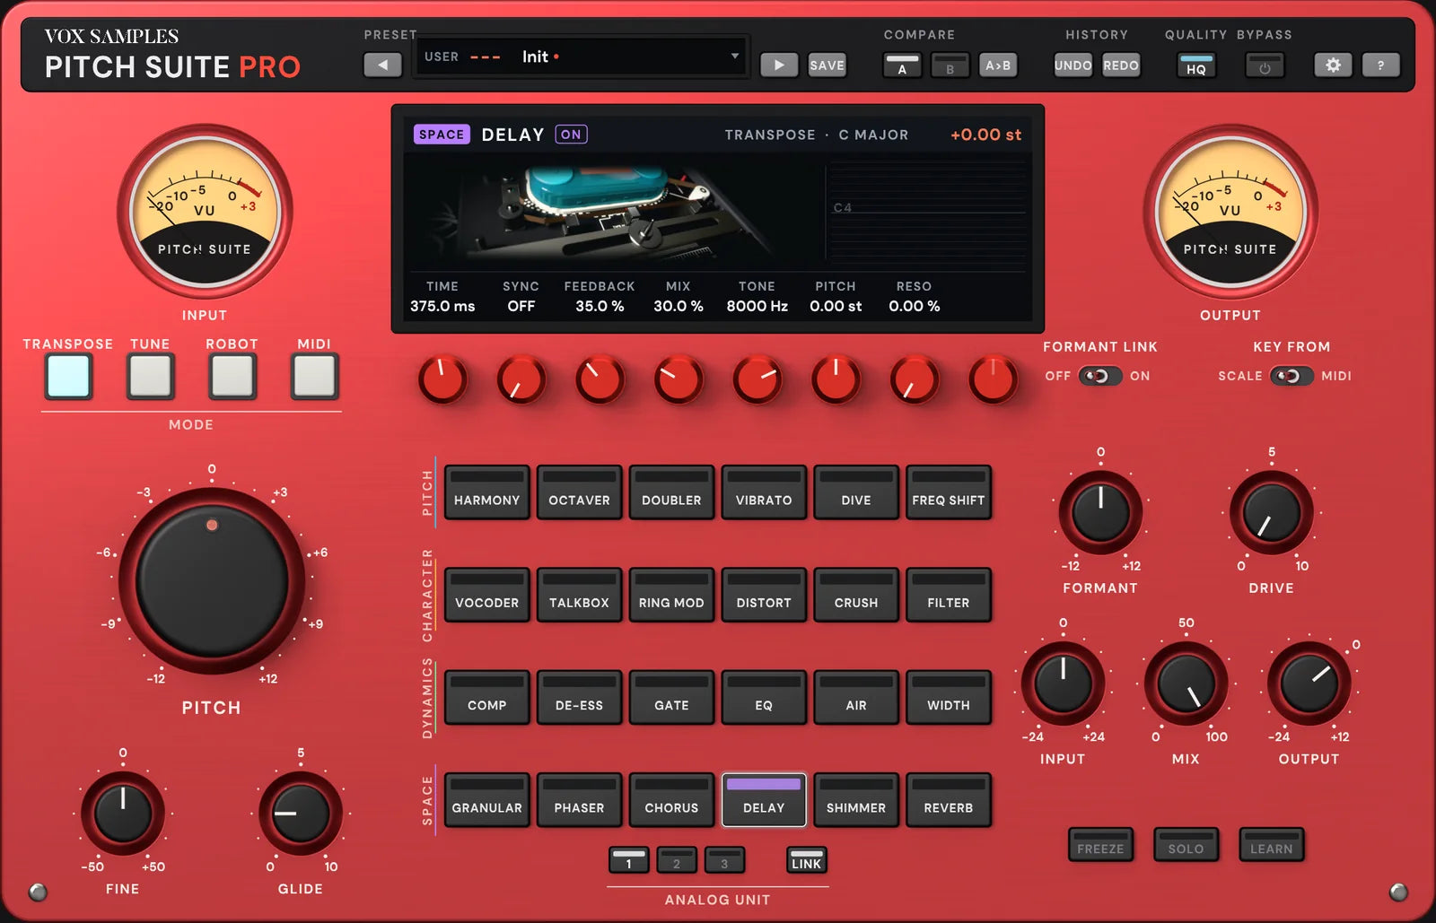Enable the OCTAVER module
This screenshot has height=923, width=1436.
579,492
